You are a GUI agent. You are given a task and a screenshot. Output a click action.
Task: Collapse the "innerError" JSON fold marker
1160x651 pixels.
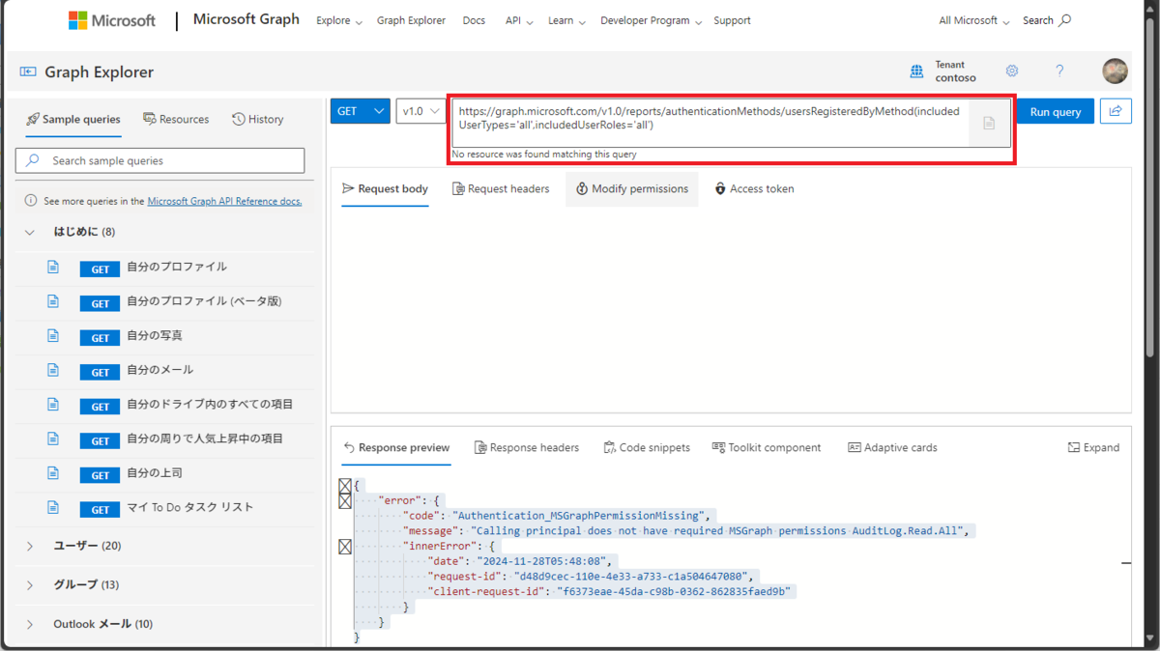(x=345, y=547)
